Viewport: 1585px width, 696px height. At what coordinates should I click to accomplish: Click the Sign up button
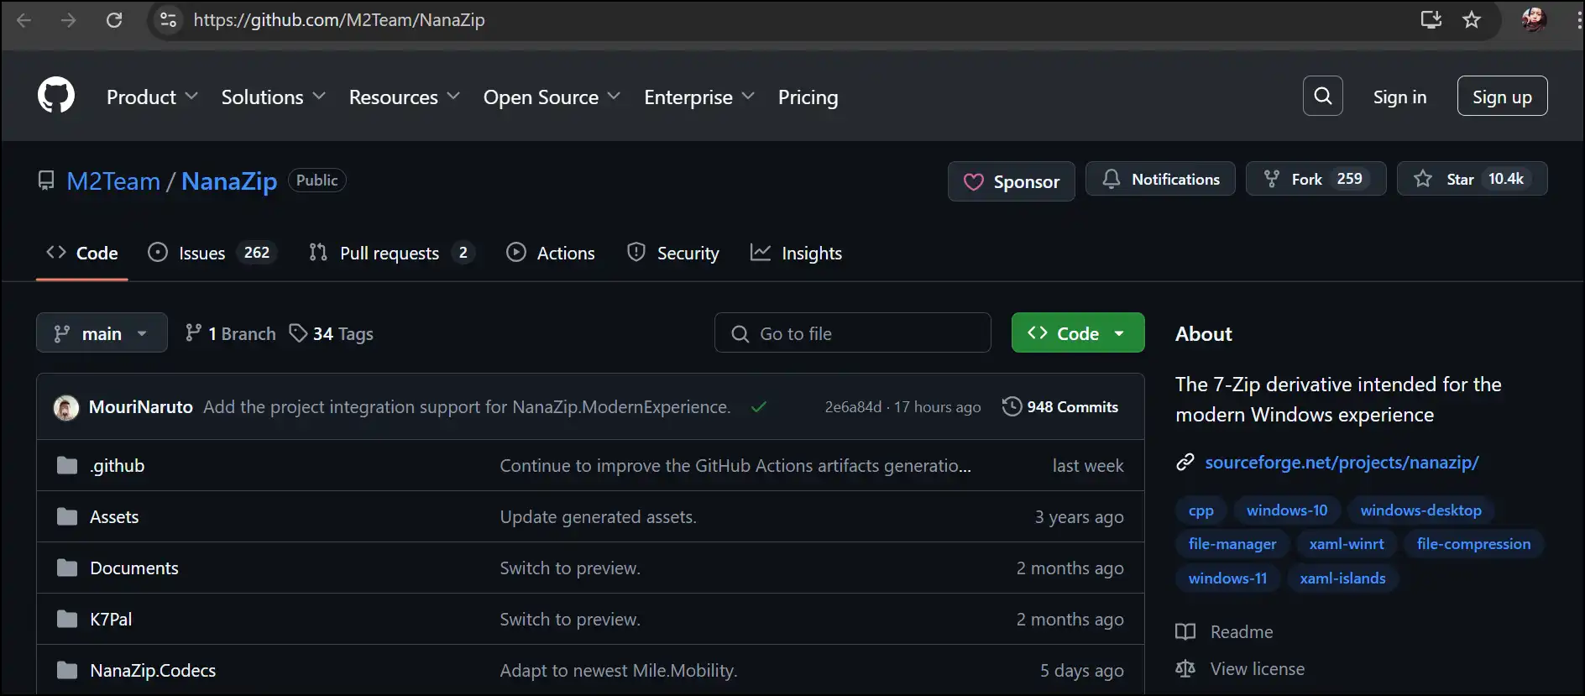(1502, 96)
